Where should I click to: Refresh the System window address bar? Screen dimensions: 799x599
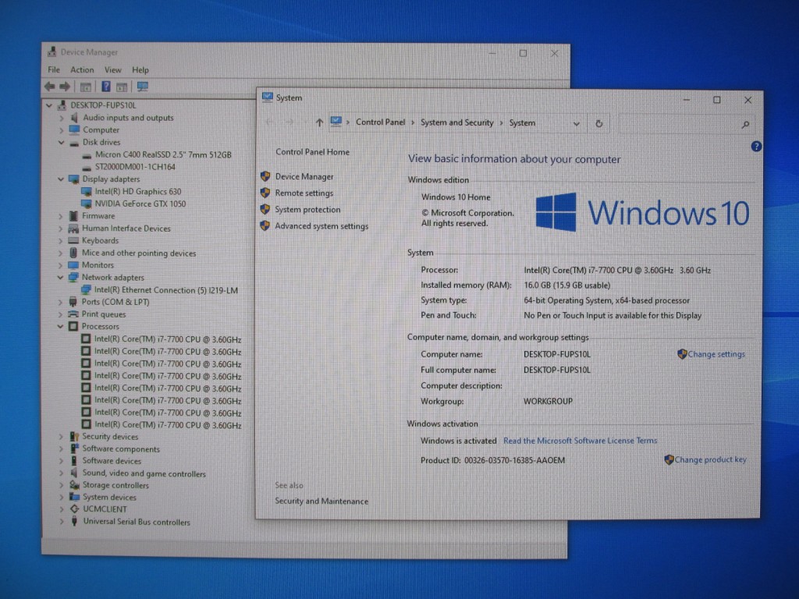[598, 124]
